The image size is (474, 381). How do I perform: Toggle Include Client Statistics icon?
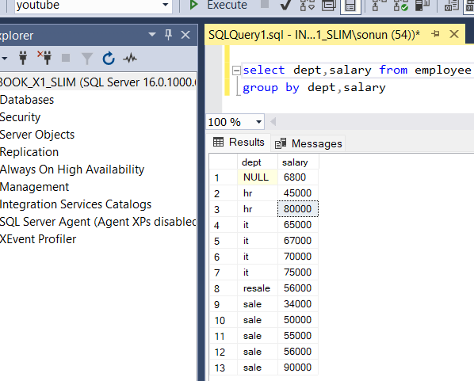tap(422, 5)
